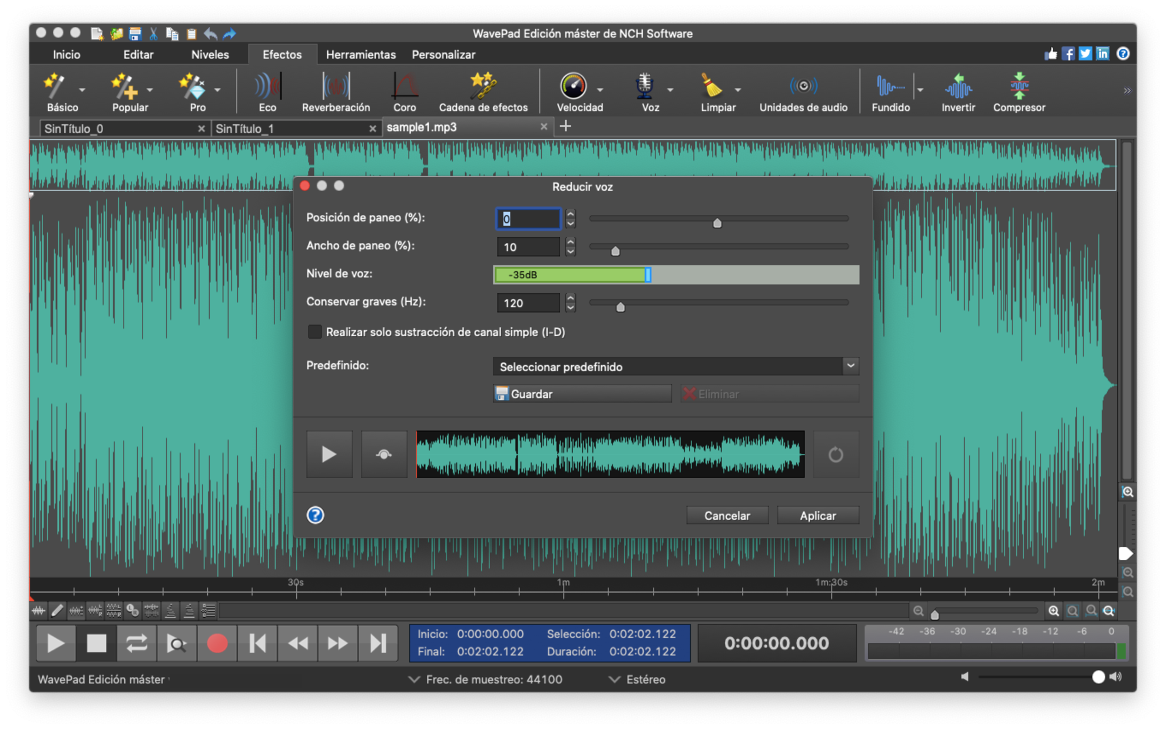Click the main Play button

click(56, 643)
